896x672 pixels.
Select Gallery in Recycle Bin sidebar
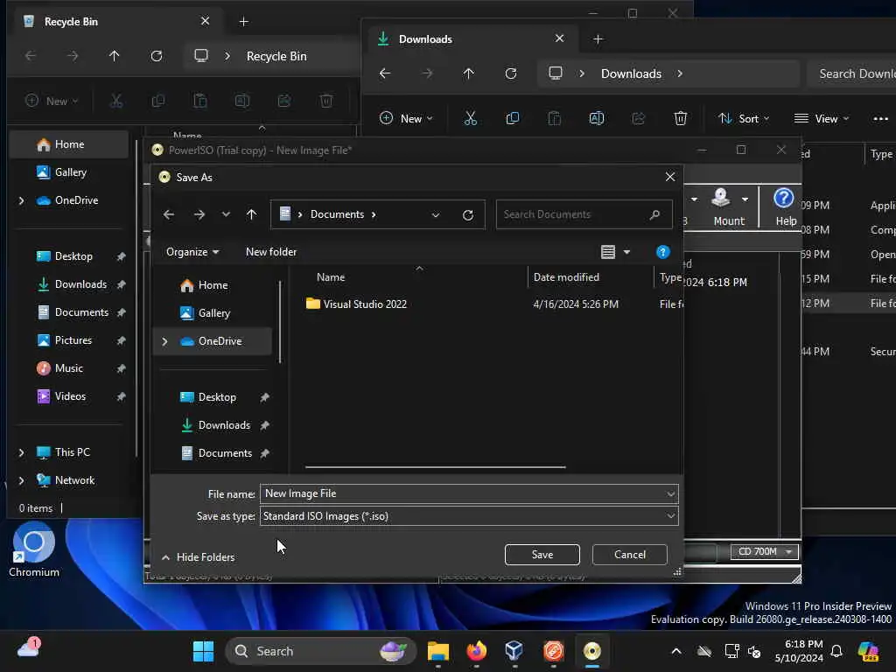click(69, 172)
